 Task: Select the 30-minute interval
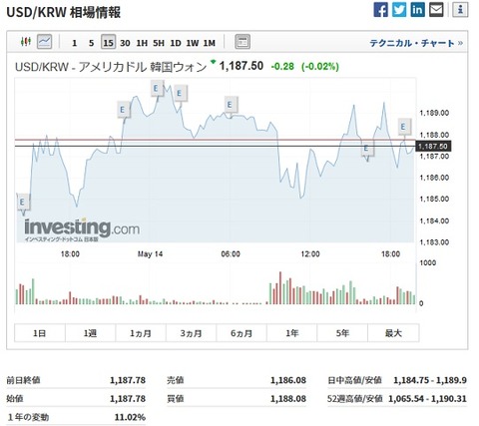coord(125,43)
